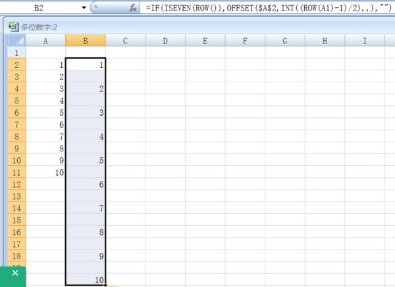Click the workbook title 多位数字:2
This screenshot has width=395, height=287.
click(39, 27)
